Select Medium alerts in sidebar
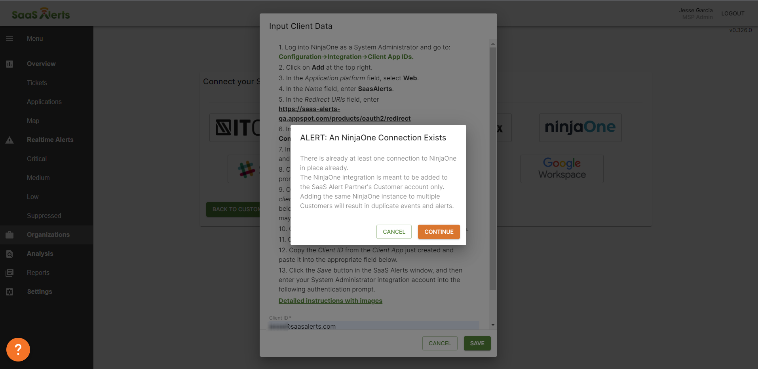 coord(38,178)
